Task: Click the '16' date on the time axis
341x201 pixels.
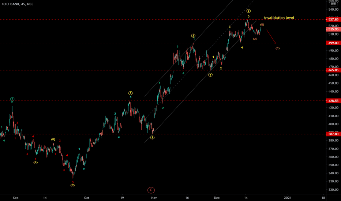Action: [x=187, y=198]
